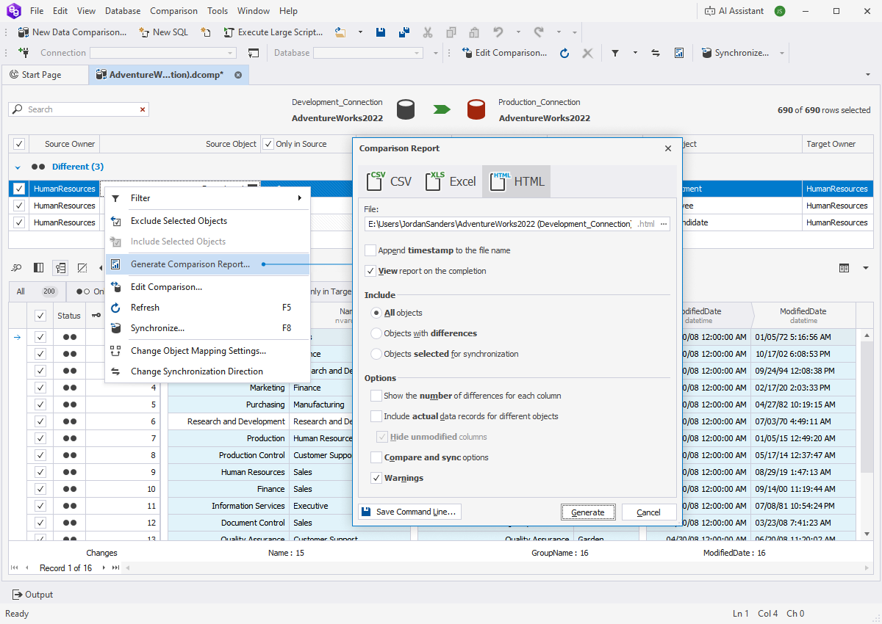882x624 pixels.
Task: Click the Output panel icon at bottom
Action: [18, 595]
